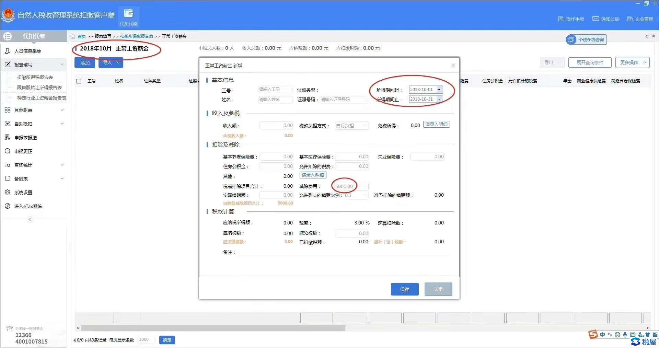Click the 减免税额 input field
The image size is (659, 348).
tap(352, 233)
